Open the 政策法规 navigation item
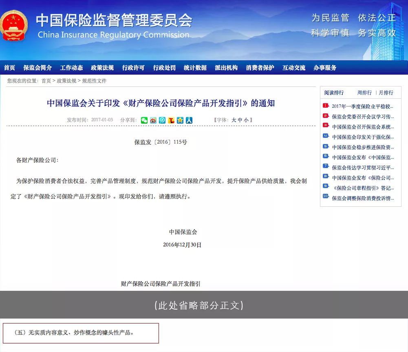The image size is (408, 352). pos(102,68)
